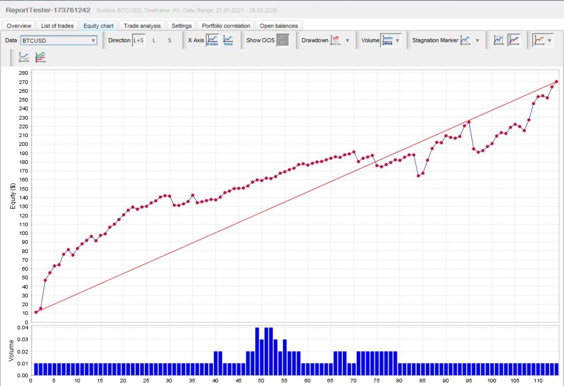564x386 pixels.
Task: Open the Trade analysis tab
Action: (142, 26)
